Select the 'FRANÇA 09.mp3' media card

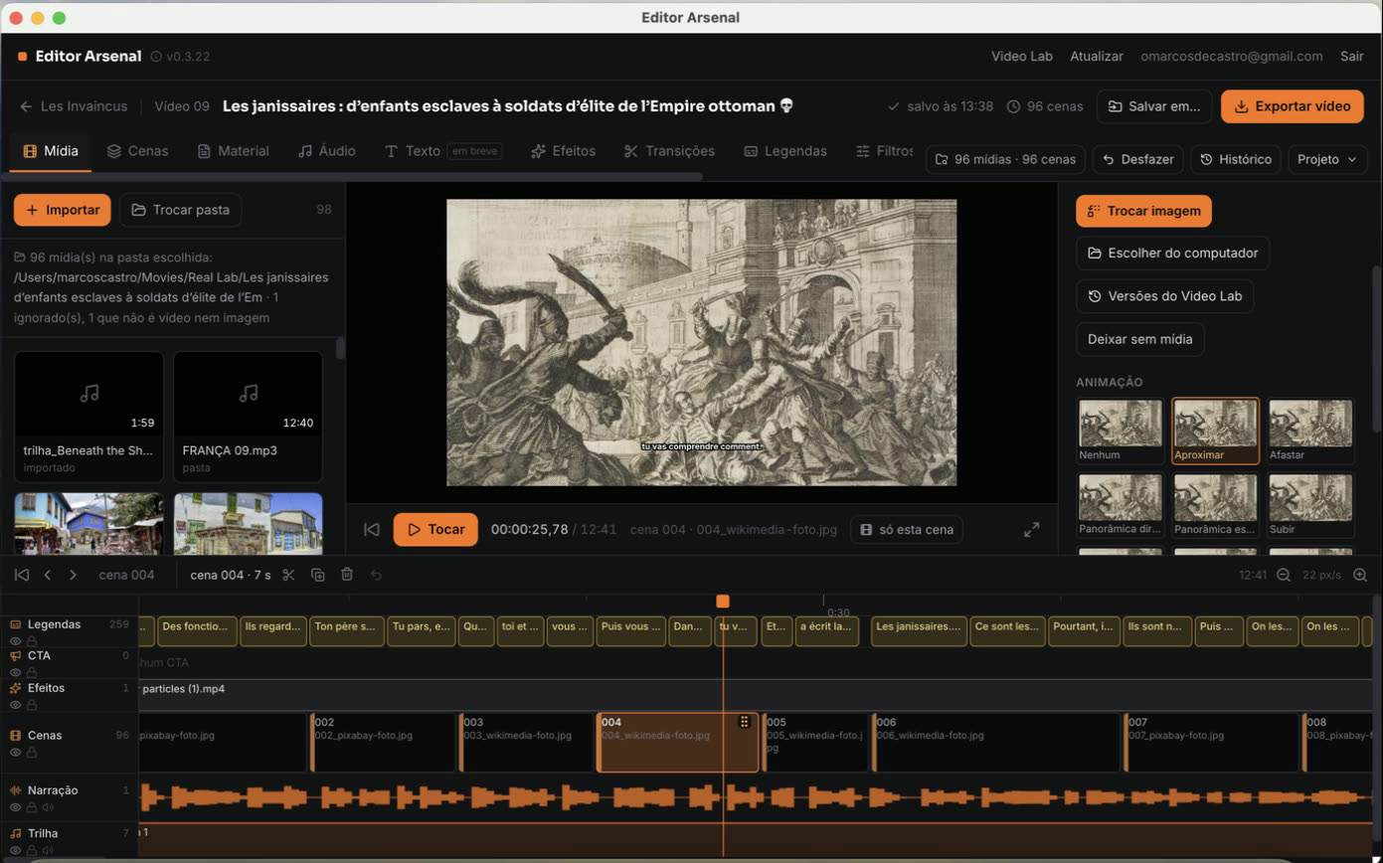coord(248,417)
